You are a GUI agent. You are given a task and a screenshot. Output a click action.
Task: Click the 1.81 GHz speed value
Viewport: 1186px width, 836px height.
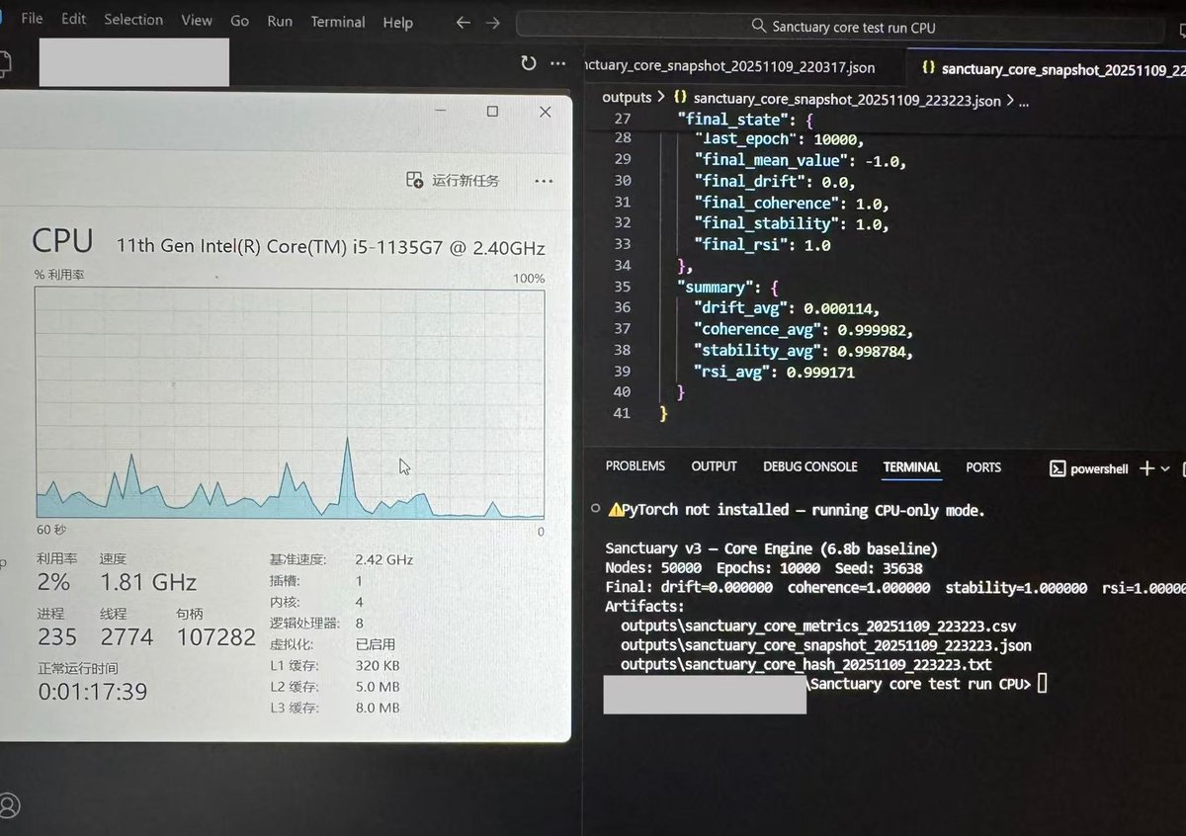pyautogui.click(x=148, y=582)
